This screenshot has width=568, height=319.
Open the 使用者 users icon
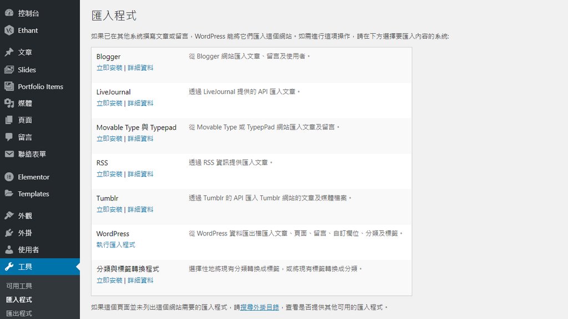coord(9,249)
